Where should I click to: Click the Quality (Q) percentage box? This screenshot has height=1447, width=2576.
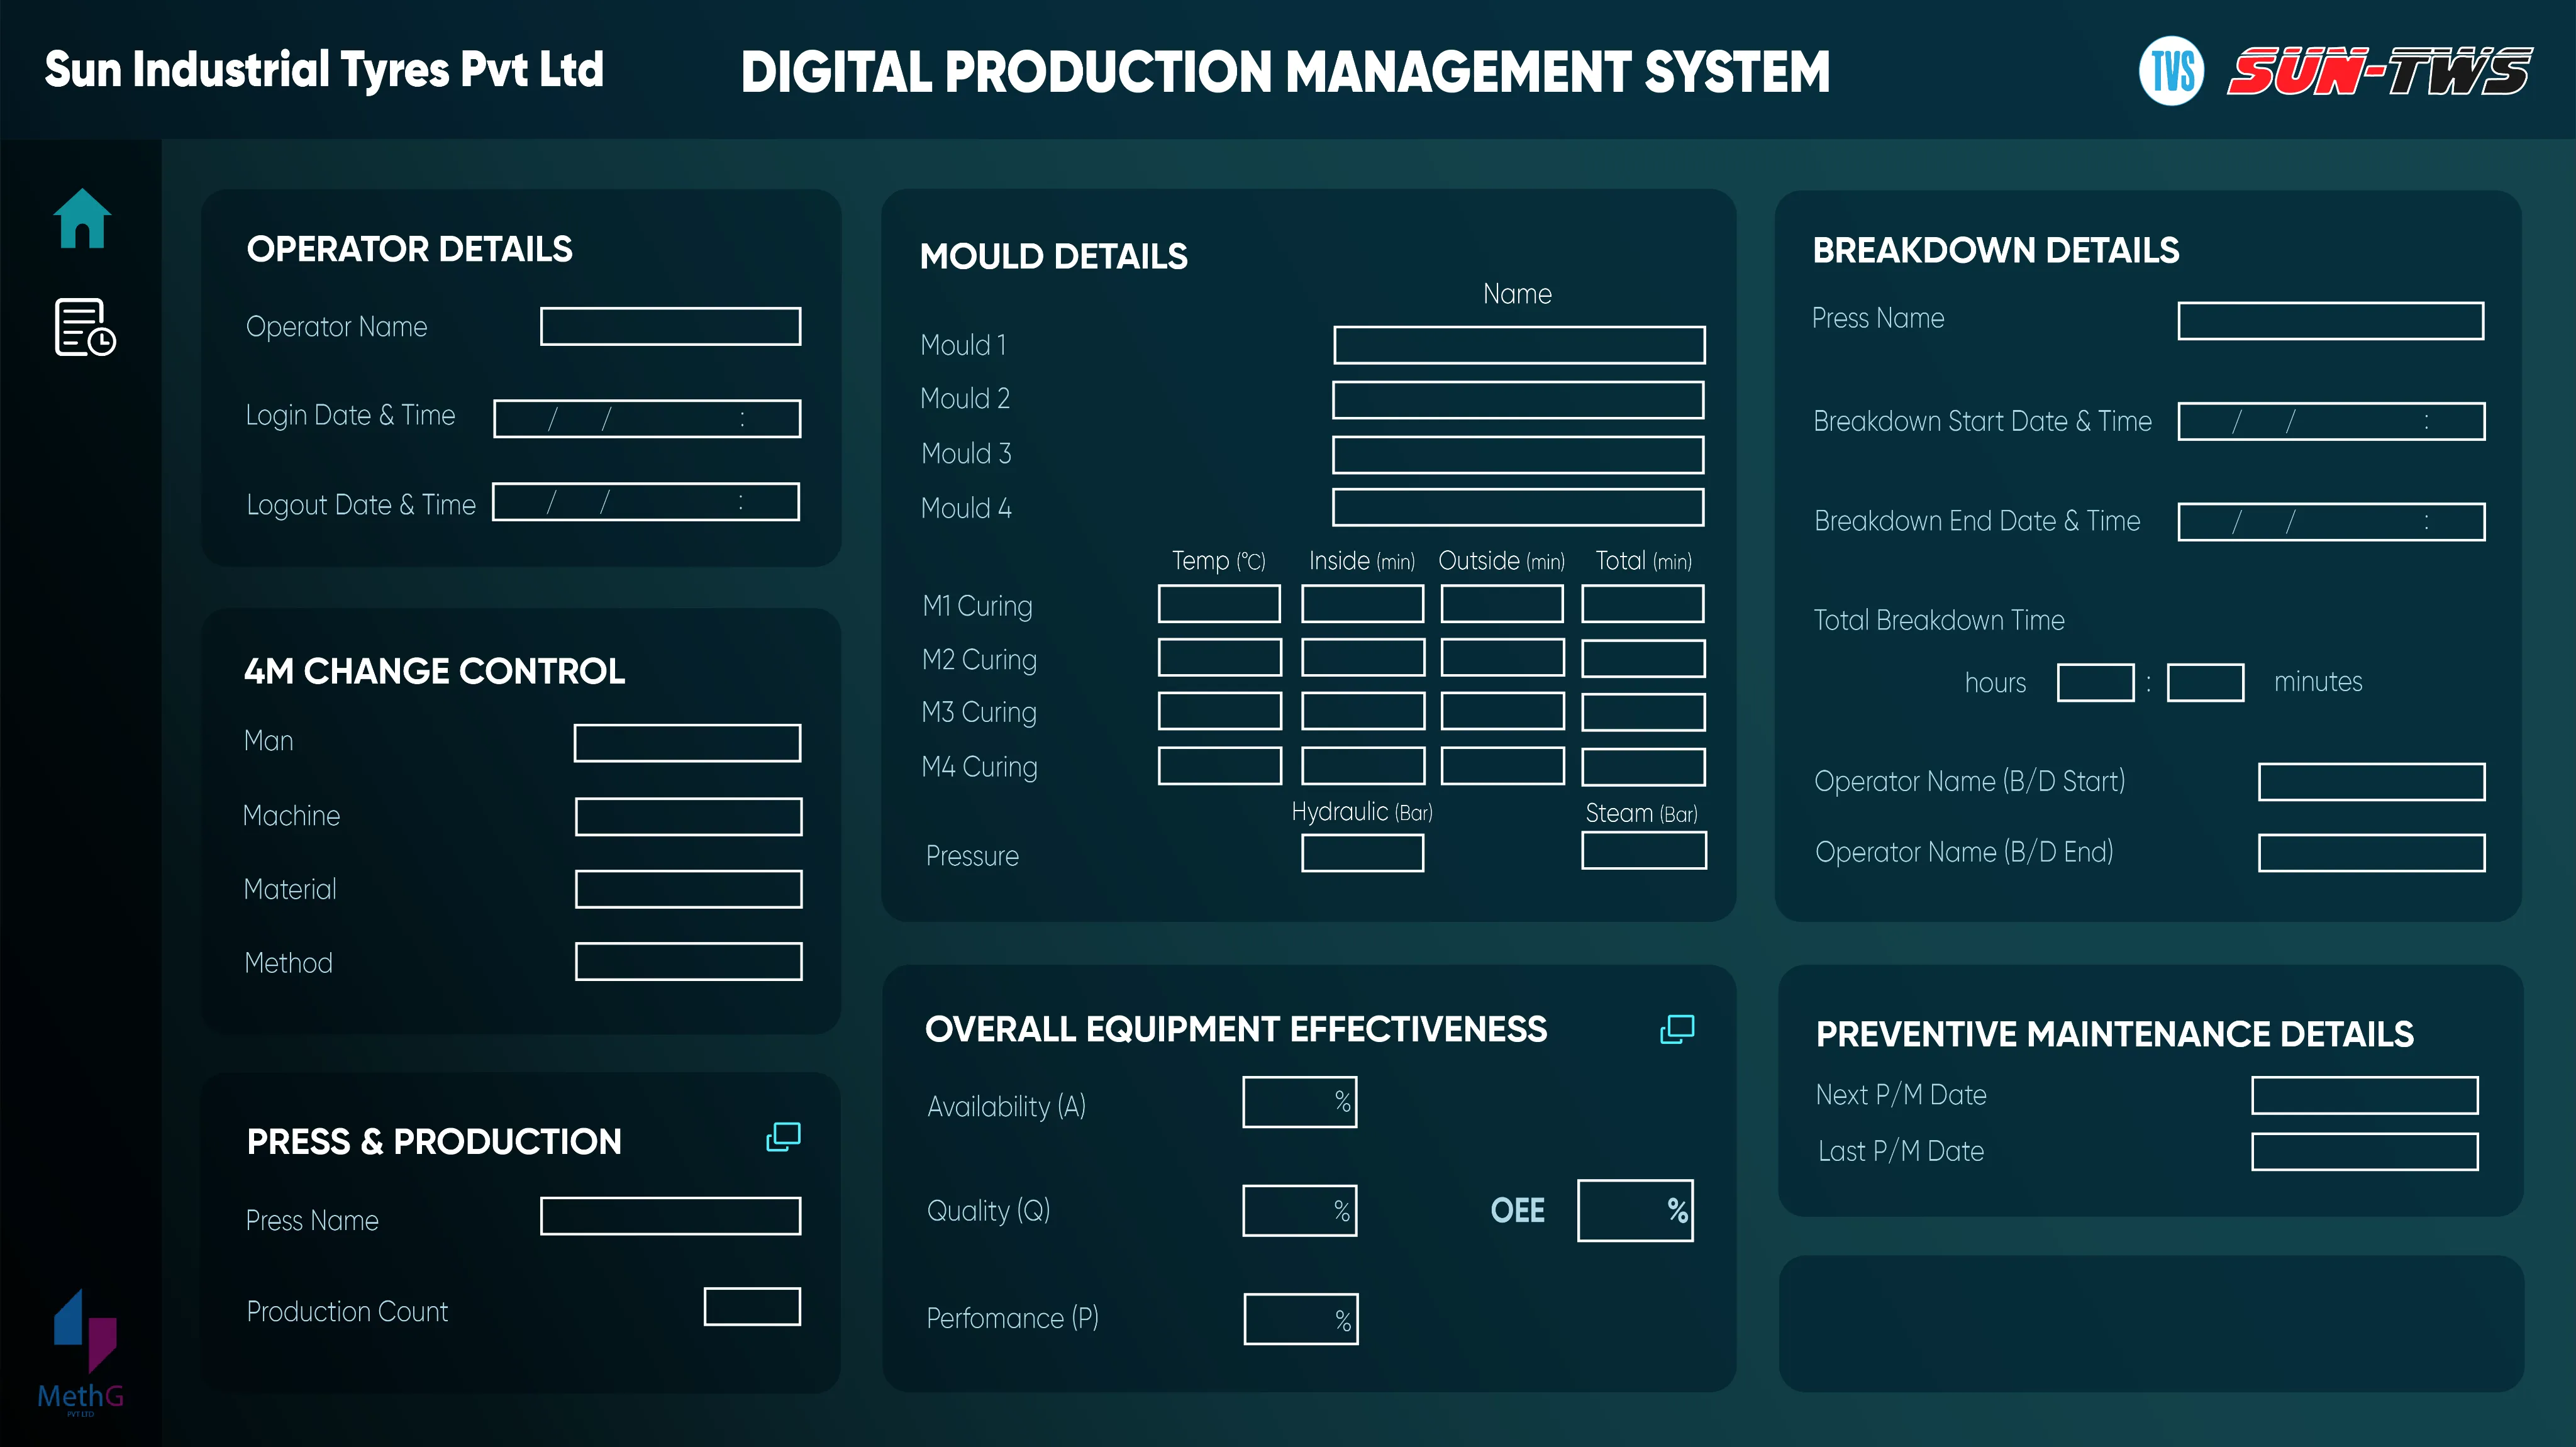[x=1300, y=1211]
